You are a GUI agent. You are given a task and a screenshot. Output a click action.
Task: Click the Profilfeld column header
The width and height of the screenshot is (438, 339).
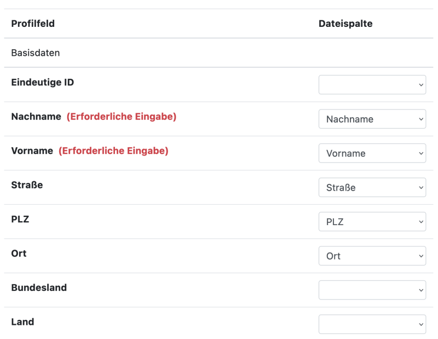33,24
